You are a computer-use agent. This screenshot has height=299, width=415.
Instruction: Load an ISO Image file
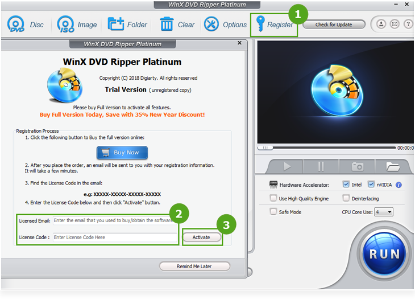(x=77, y=24)
